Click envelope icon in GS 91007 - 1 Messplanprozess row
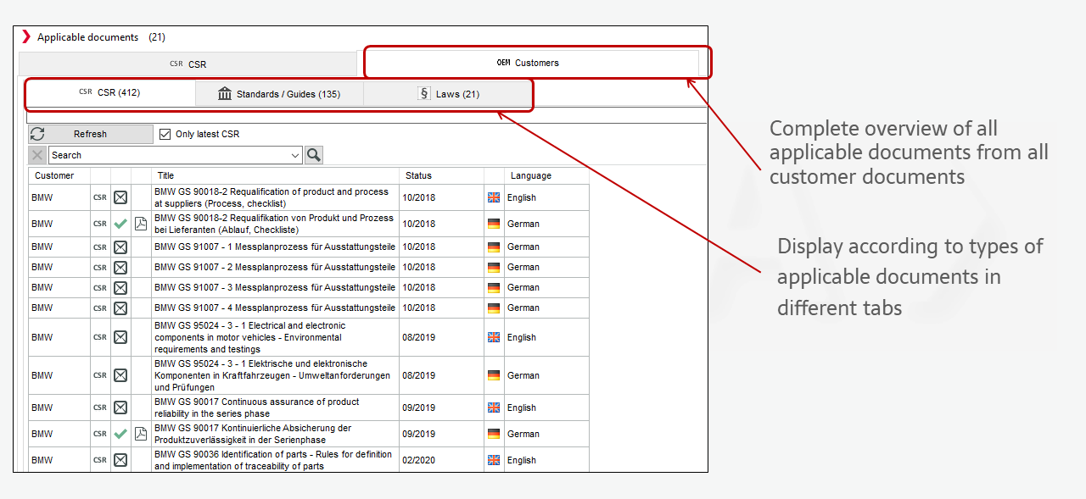 click(x=120, y=247)
